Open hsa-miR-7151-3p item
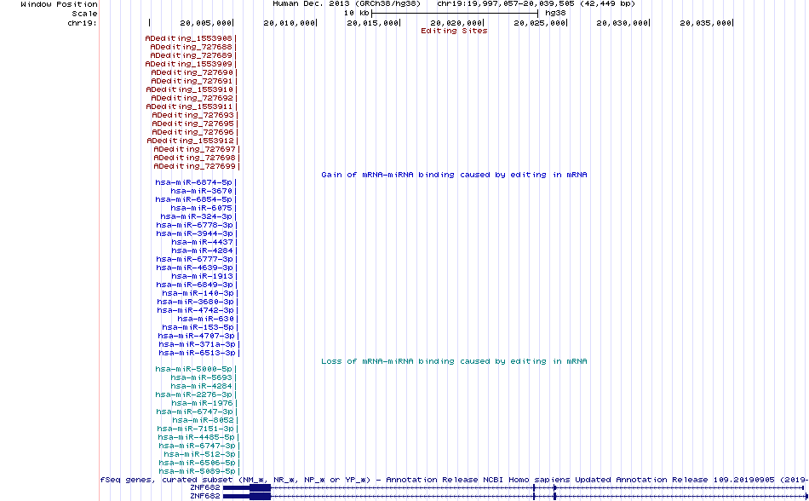 pos(195,429)
